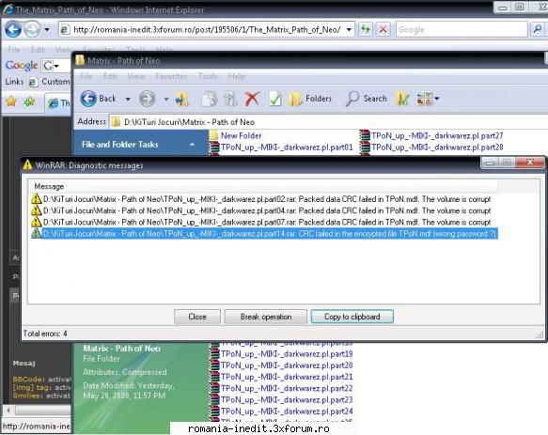Open the Favorites menu in Explorer window
Viewport: 548px width, 435px height.
tap(171, 76)
